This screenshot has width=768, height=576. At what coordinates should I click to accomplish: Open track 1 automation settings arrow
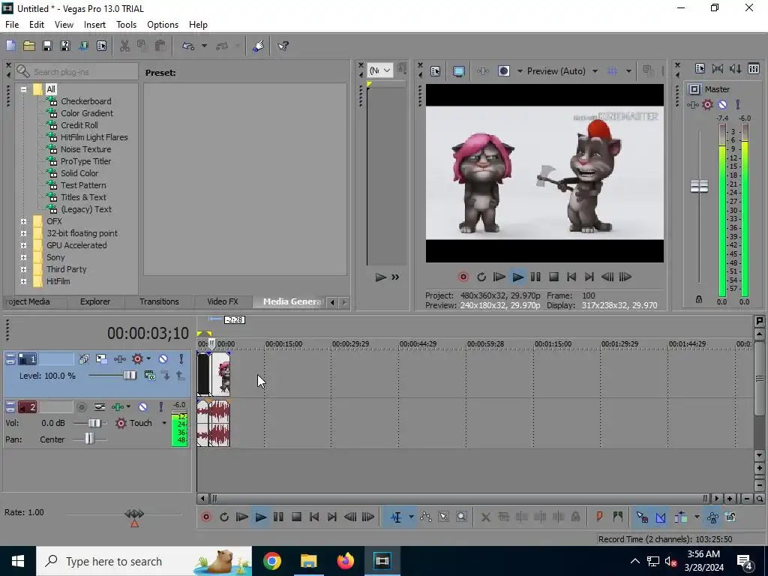[148, 359]
